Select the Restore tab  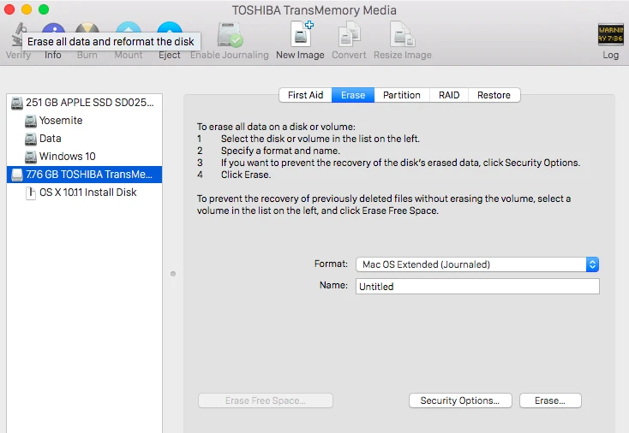(x=494, y=95)
